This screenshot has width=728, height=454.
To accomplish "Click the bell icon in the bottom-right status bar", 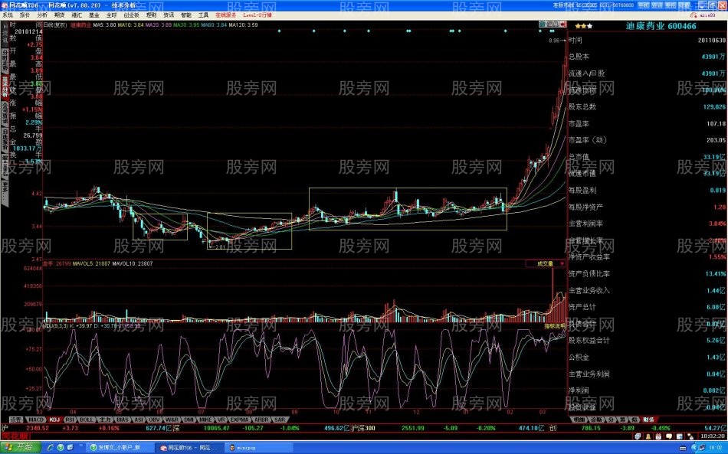I will (x=648, y=436).
